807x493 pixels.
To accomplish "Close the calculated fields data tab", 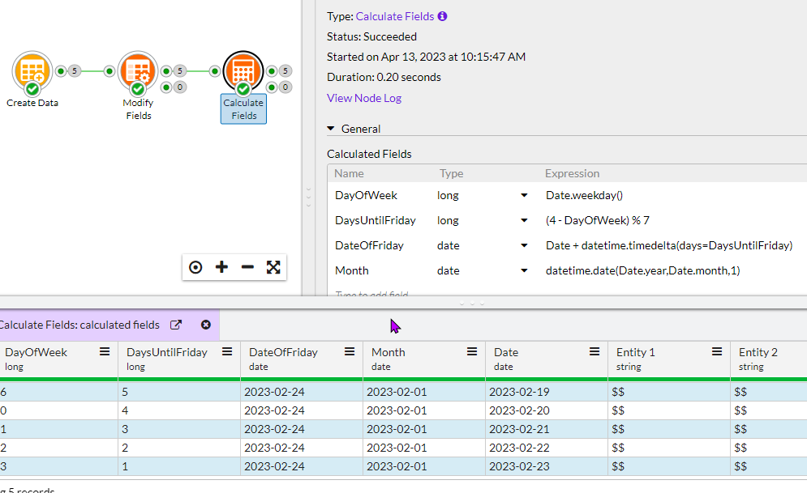I will point(206,325).
